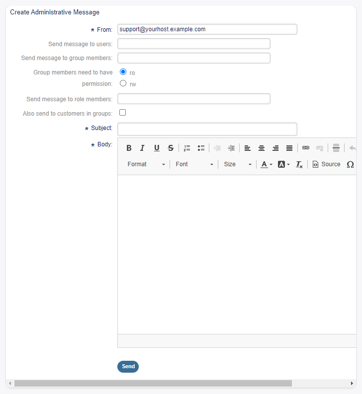
Task: Insert special character with omega icon
Action: 350,164
